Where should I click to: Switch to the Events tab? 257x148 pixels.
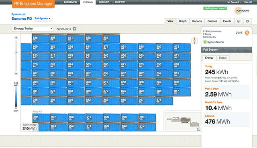tap(227, 21)
